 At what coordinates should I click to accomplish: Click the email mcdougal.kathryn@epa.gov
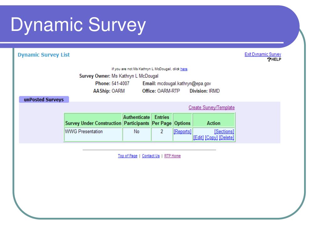pyautogui.click(x=184, y=83)
